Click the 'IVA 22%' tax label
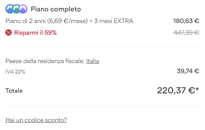Image resolution: width=205 pixels, height=130 pixels. (x=16, y=72)
